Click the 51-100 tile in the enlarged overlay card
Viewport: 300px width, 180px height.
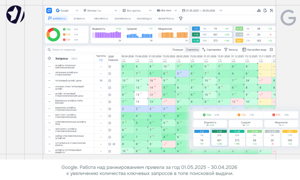coord(272,137)
